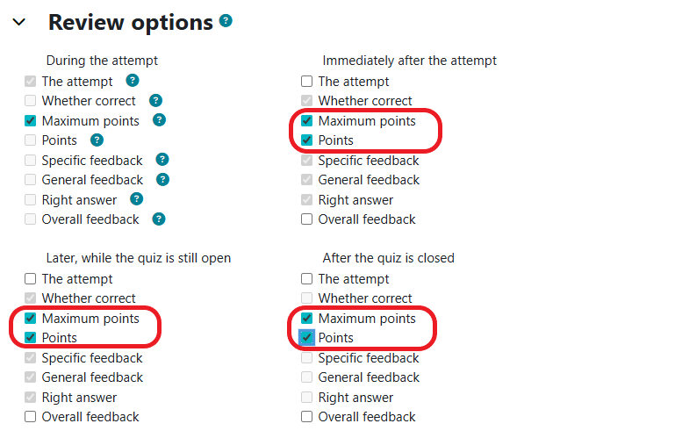Check The attempt after quiz is closed

pos(307,279)
